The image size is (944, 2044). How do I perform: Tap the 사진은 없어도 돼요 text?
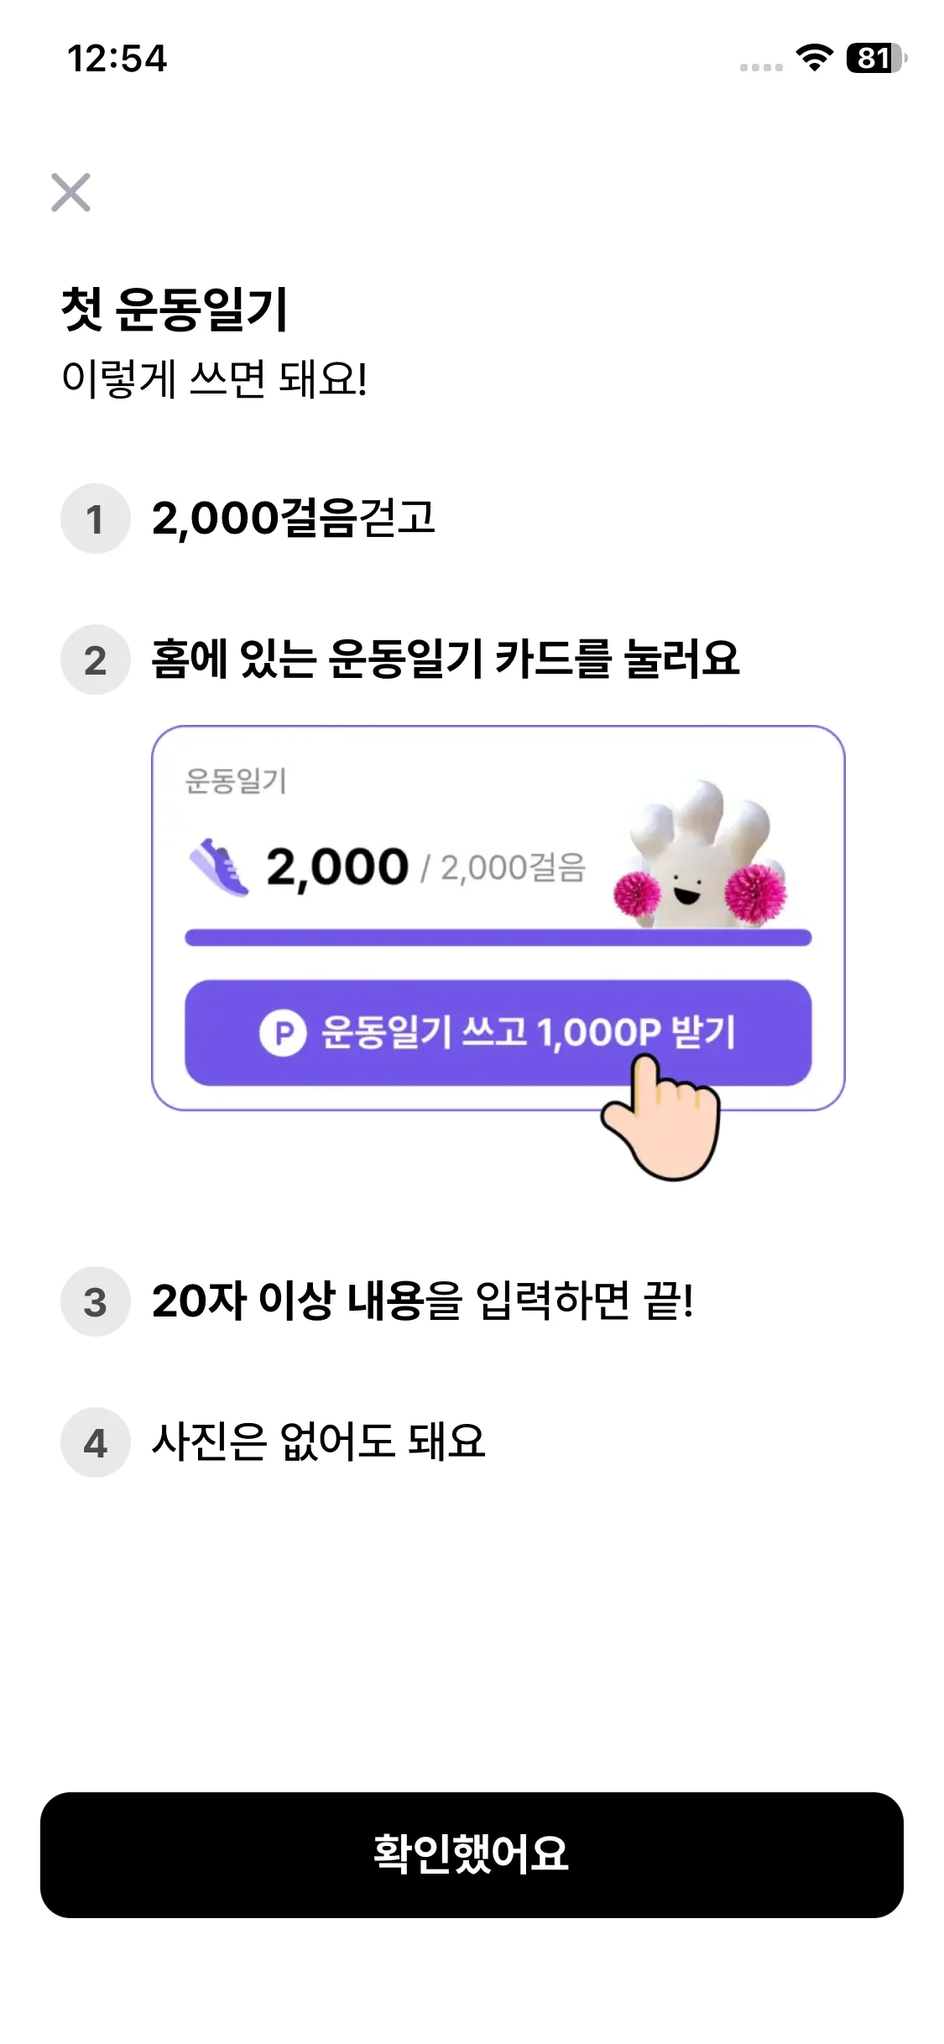[319, 1442]
